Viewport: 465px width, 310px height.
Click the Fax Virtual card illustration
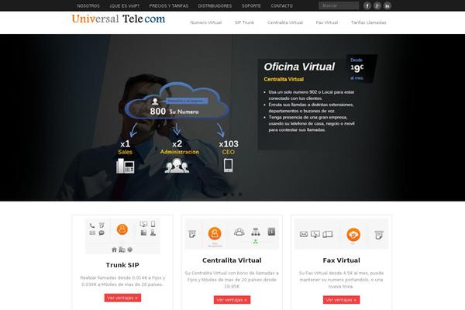point(341,234)
